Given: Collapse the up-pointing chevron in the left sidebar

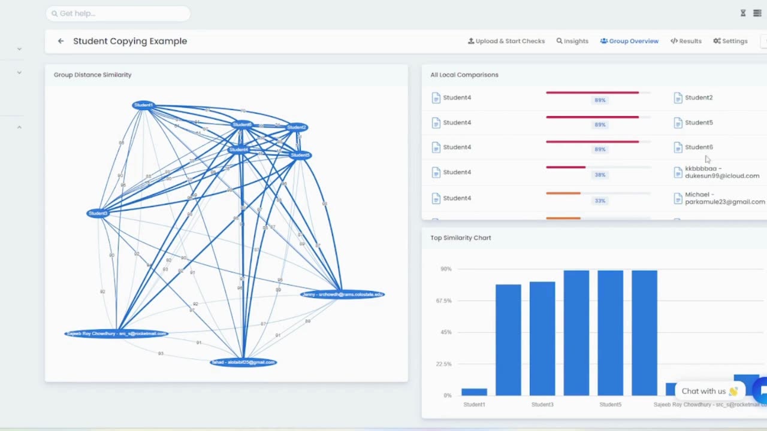Looking at the screenshot, I should coord(19,127).
